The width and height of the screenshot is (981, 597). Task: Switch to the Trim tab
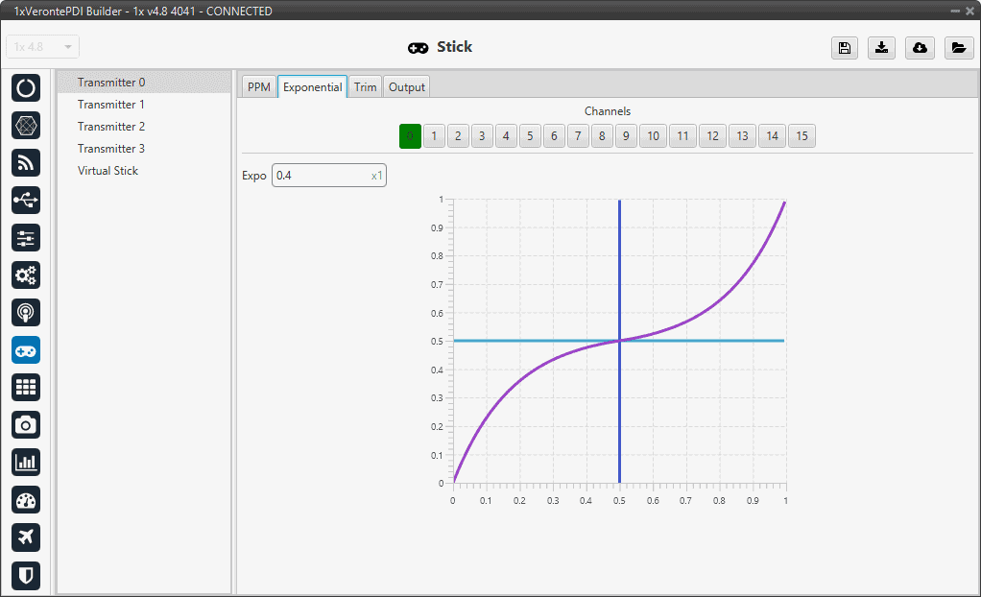pos(365,87)
